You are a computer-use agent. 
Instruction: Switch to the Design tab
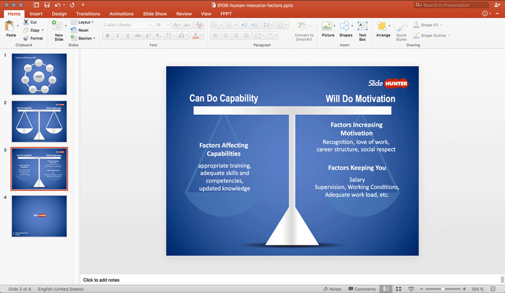coord(59,14)
